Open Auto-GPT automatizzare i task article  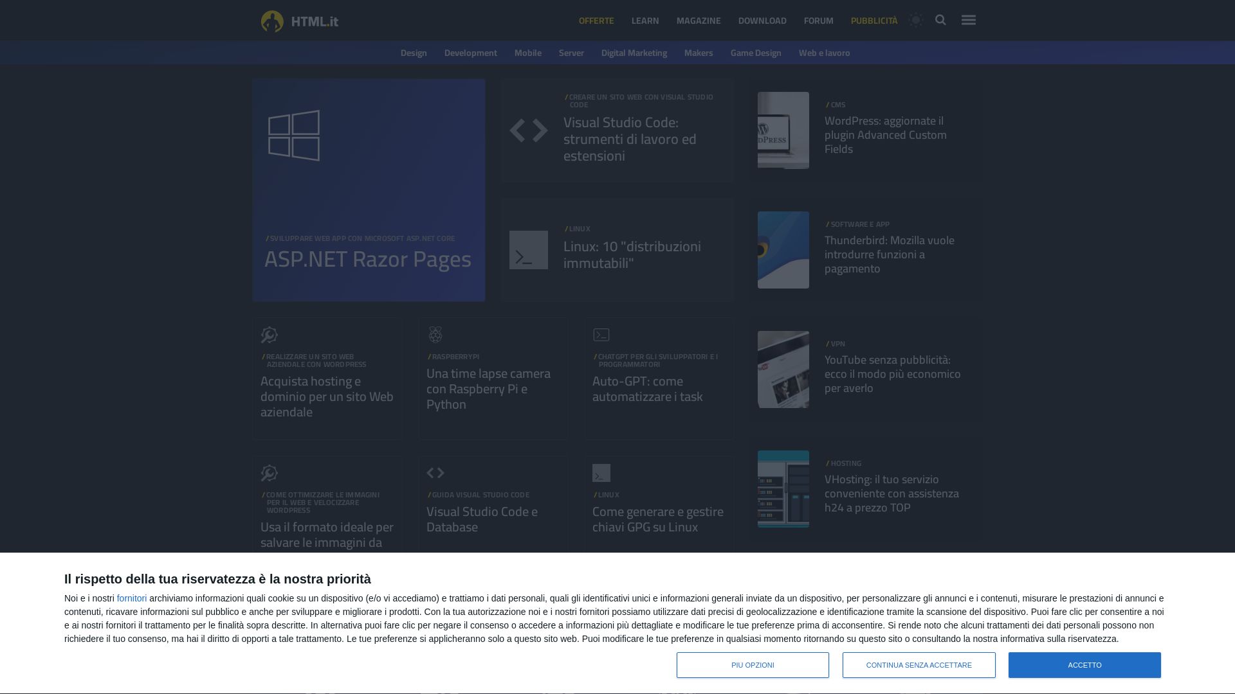[x=648, y=389]
